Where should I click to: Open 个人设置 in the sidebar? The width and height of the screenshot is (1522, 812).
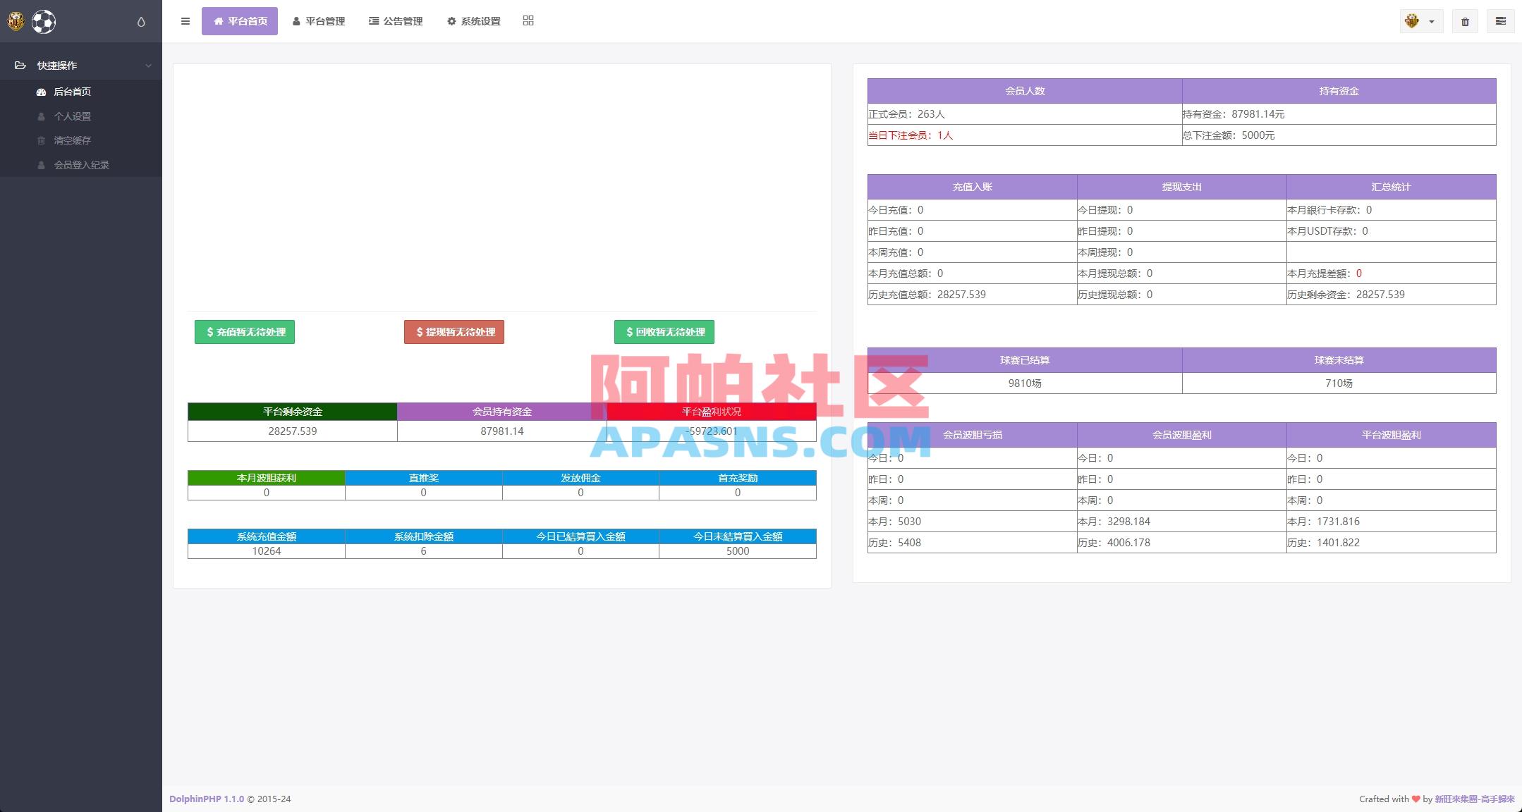(x=72, y=116)
